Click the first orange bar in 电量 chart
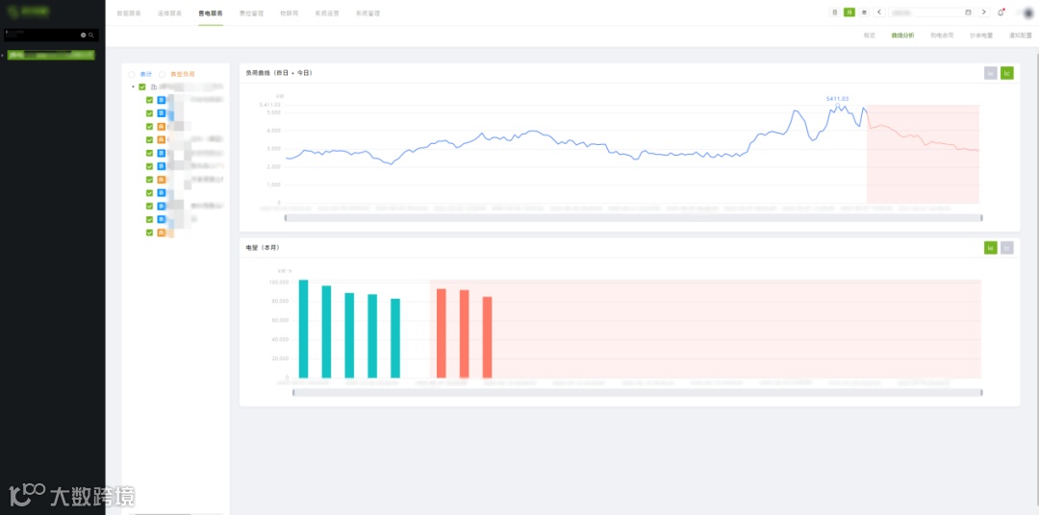 pyautogui.click(x=442, y=333)
